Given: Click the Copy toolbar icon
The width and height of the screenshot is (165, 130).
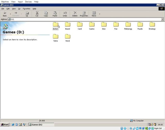Looking at the screenshot, I should 46,13.
